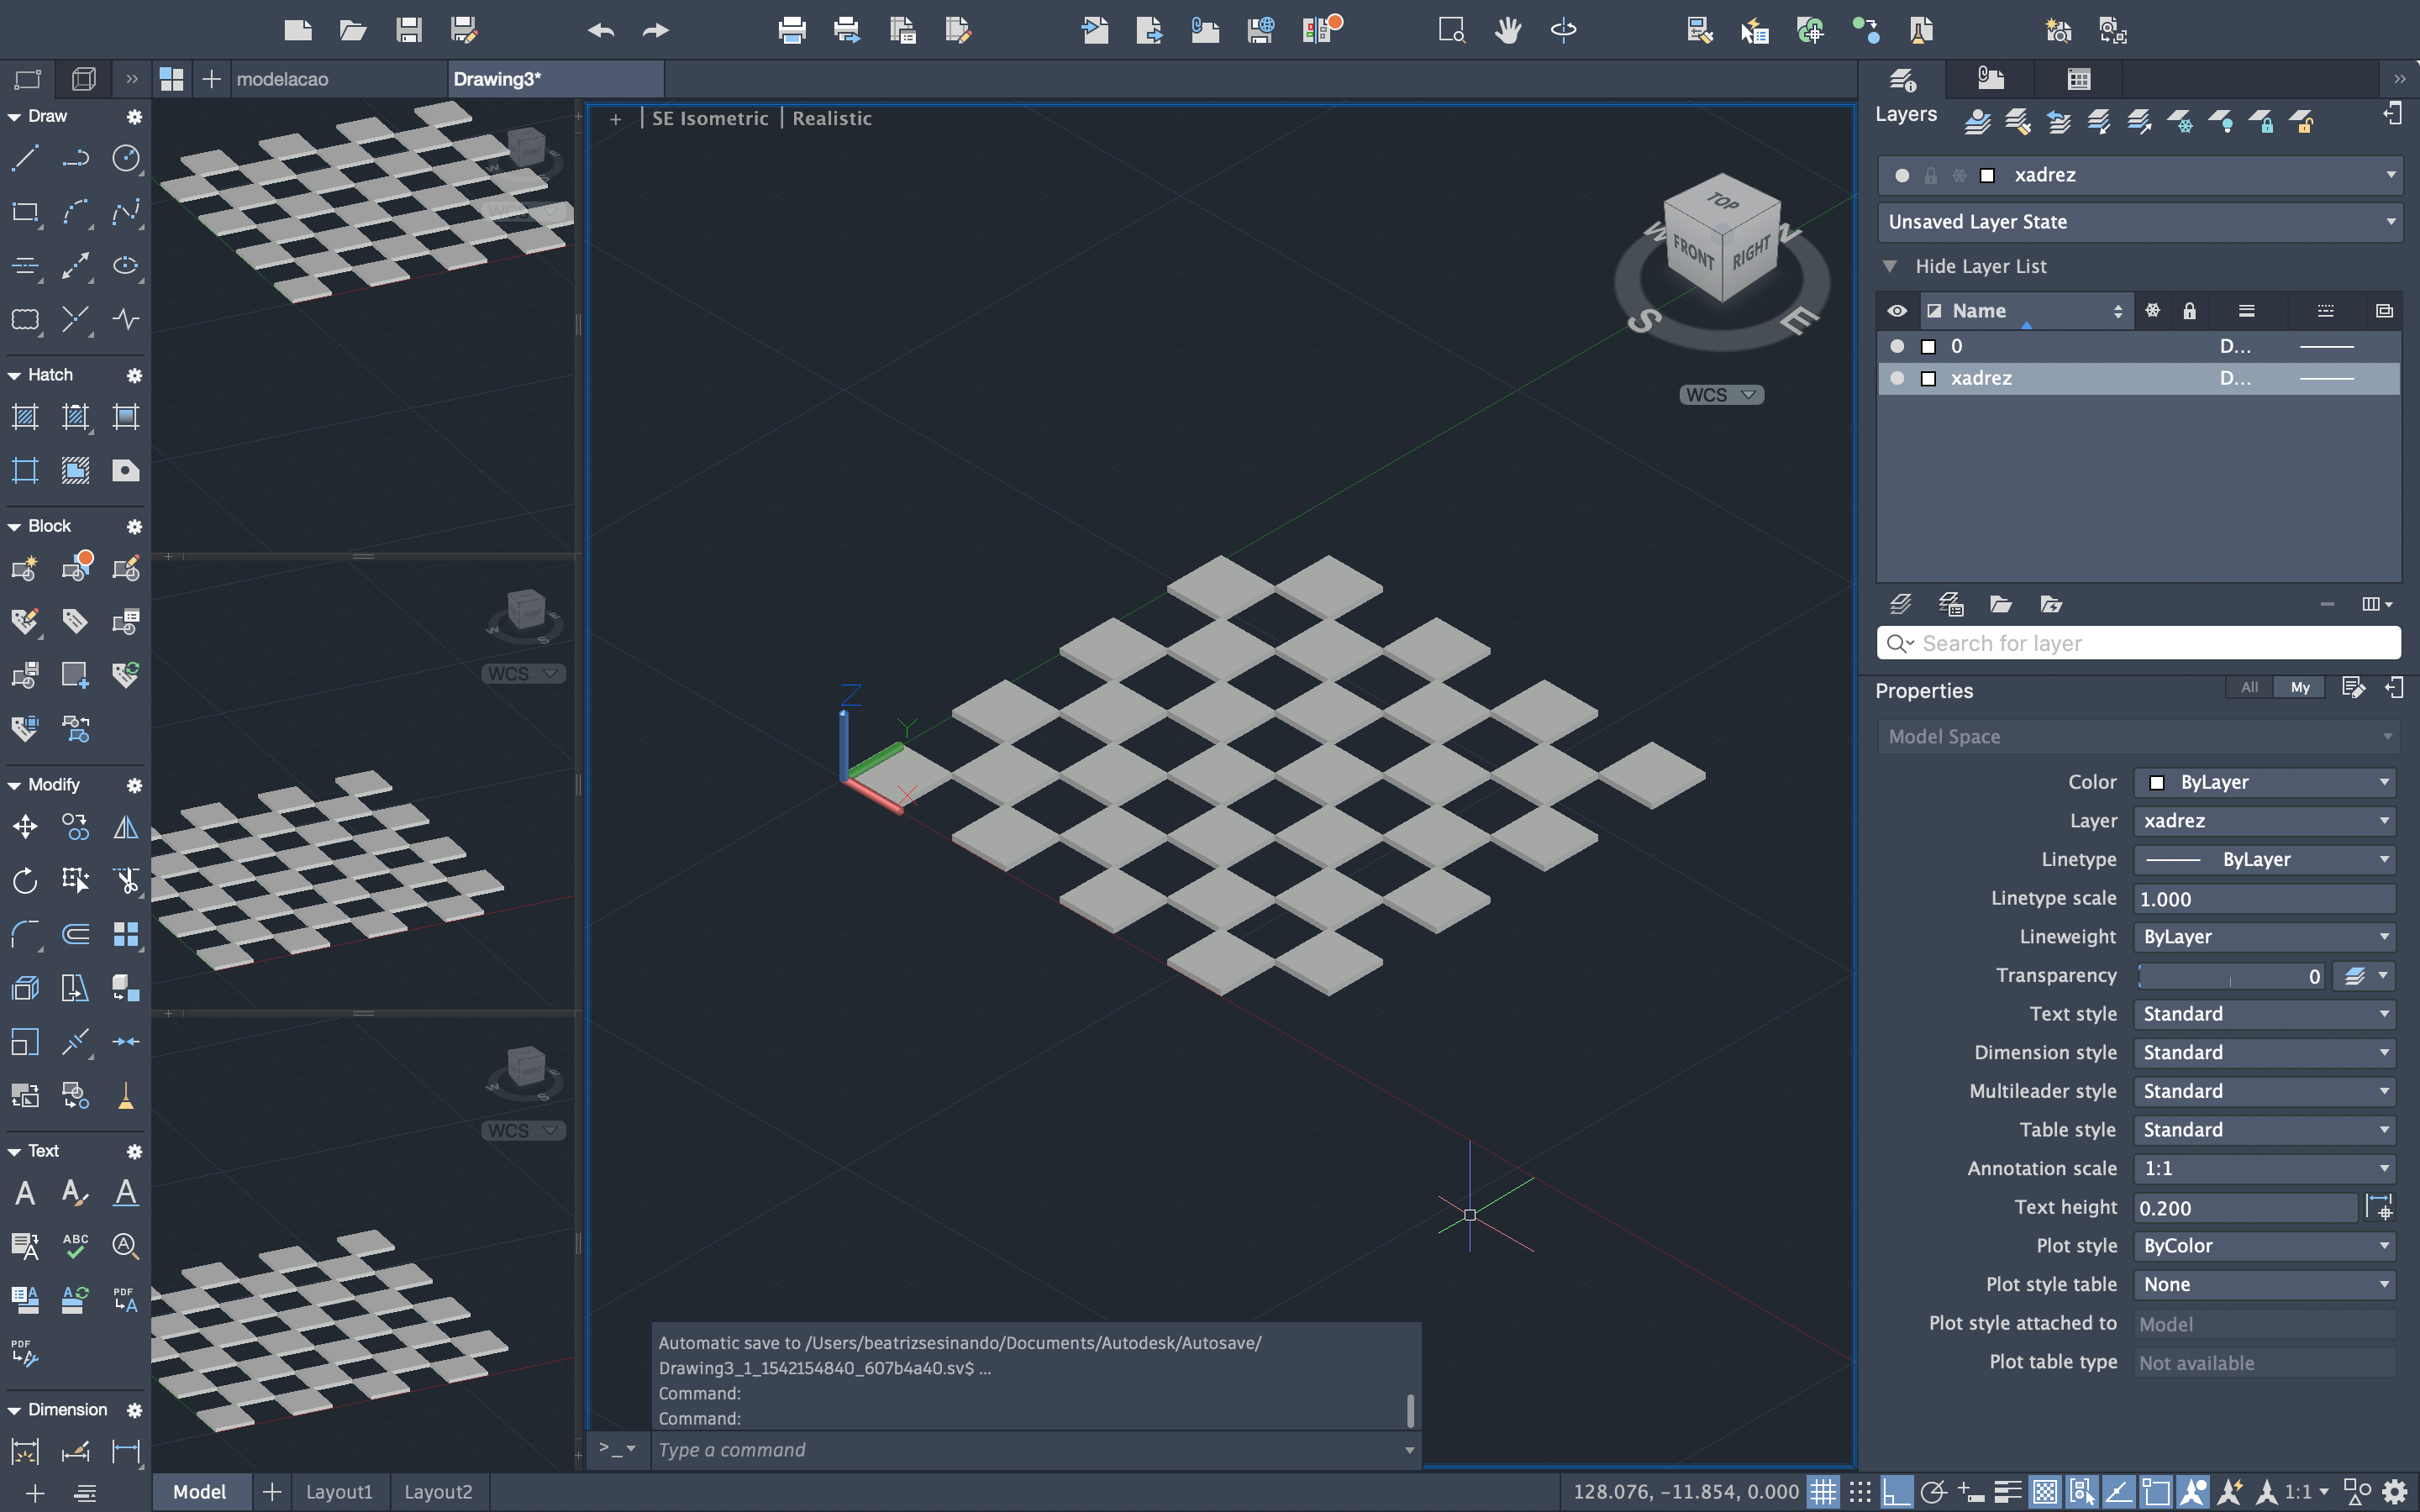Collapse Hide Layer List triangle
2420x1512 pixels.
point(1889,266)
